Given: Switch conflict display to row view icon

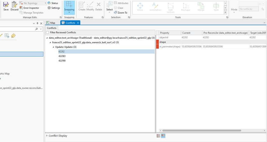Looking at the screenshot, I should 158,136.
